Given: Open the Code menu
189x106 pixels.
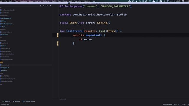Looking at the screenshot, I should [x=31, y=1].
